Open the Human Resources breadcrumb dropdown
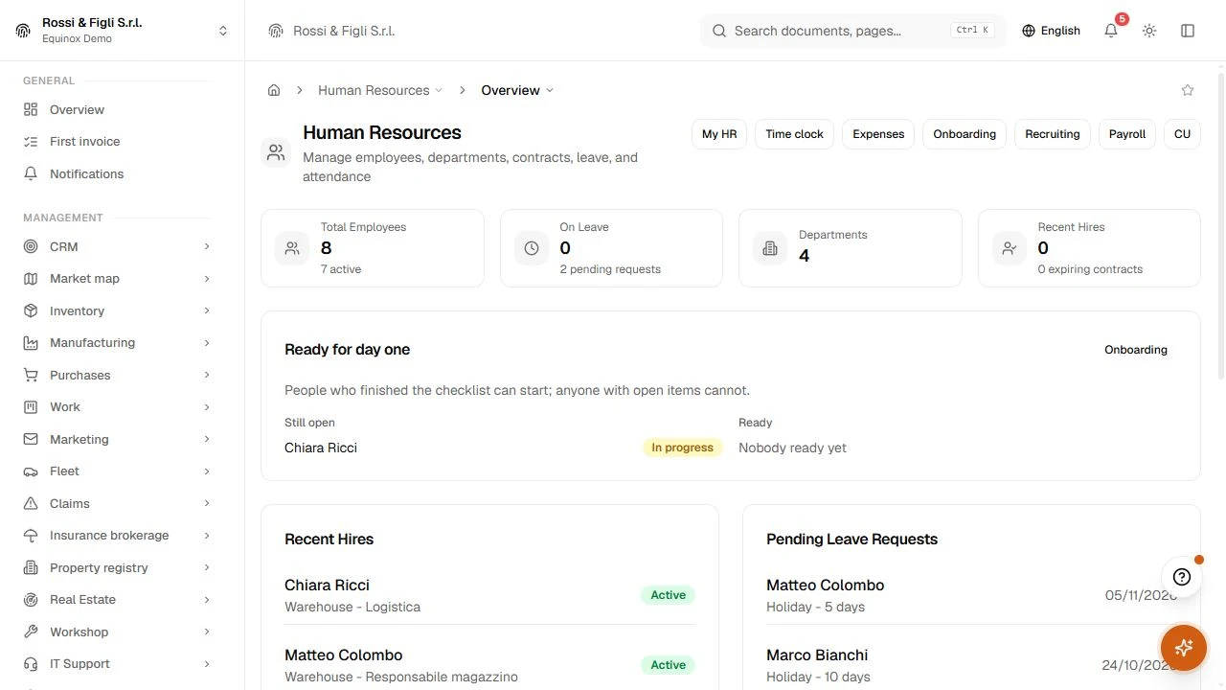This screenshot has height=690, width=1226. 380,90
